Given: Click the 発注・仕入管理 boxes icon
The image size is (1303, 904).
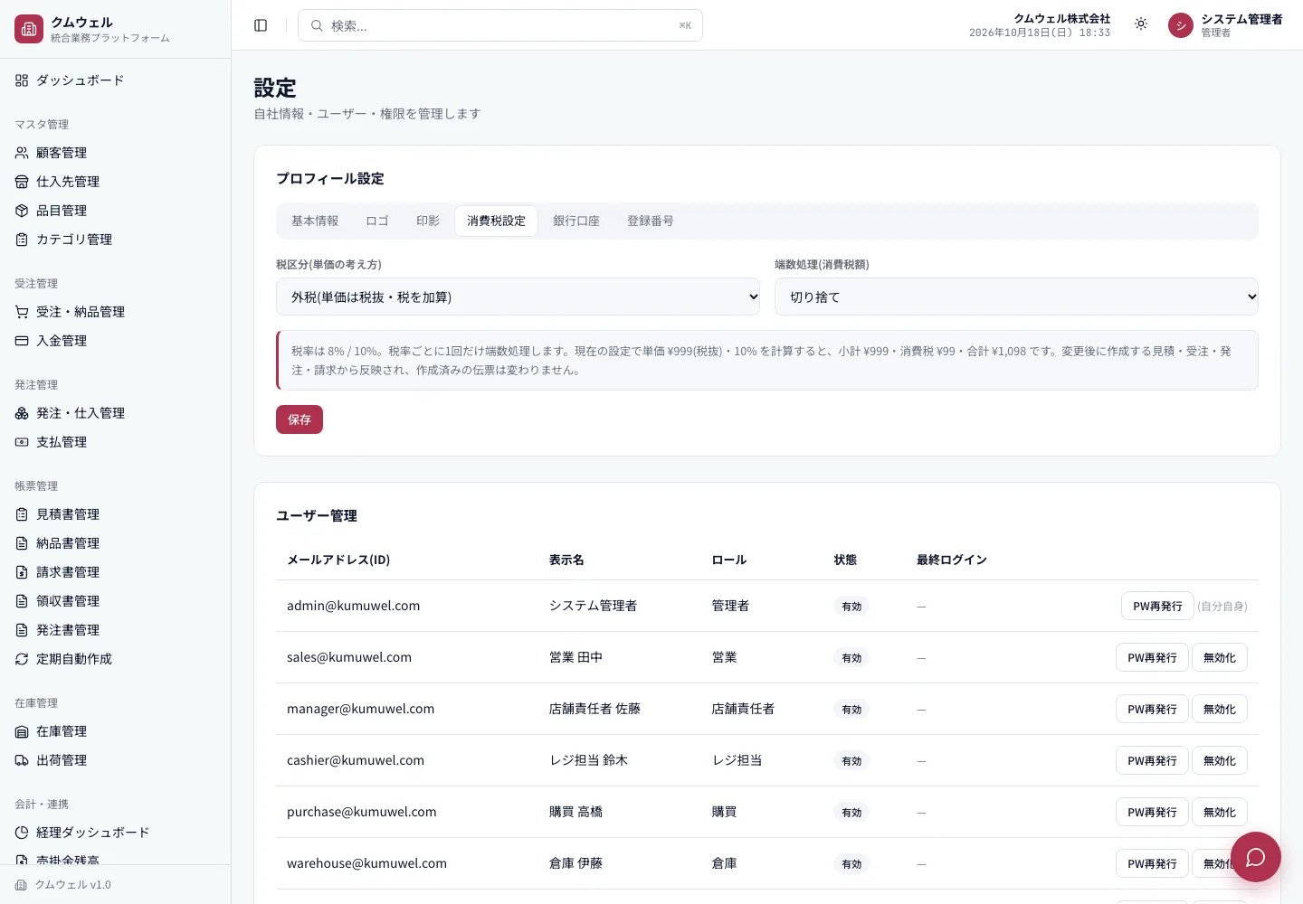Looking at the screenshot, I should pos(22,413).
